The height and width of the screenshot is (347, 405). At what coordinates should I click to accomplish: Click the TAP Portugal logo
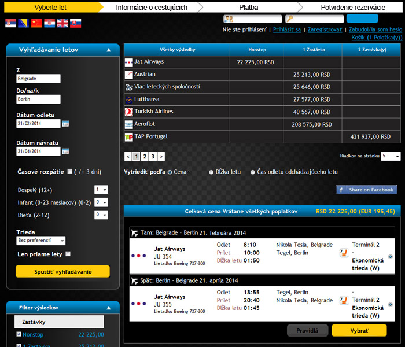tap(129, 137)
